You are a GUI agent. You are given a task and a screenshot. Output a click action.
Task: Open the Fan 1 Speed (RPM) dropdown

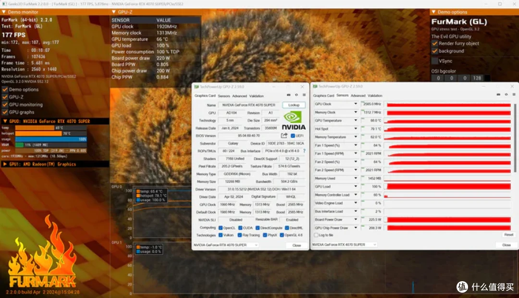tap(356, 154)
